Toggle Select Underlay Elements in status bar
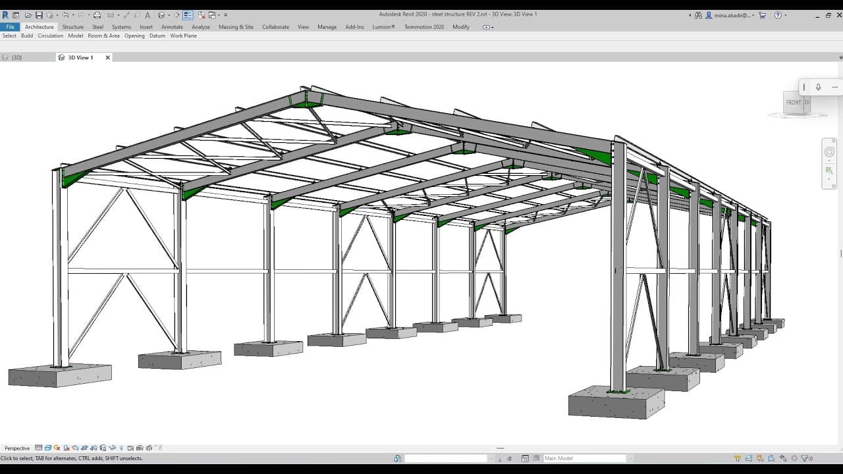The width and height of the screenshot is (843, 474). coord(749,458)
